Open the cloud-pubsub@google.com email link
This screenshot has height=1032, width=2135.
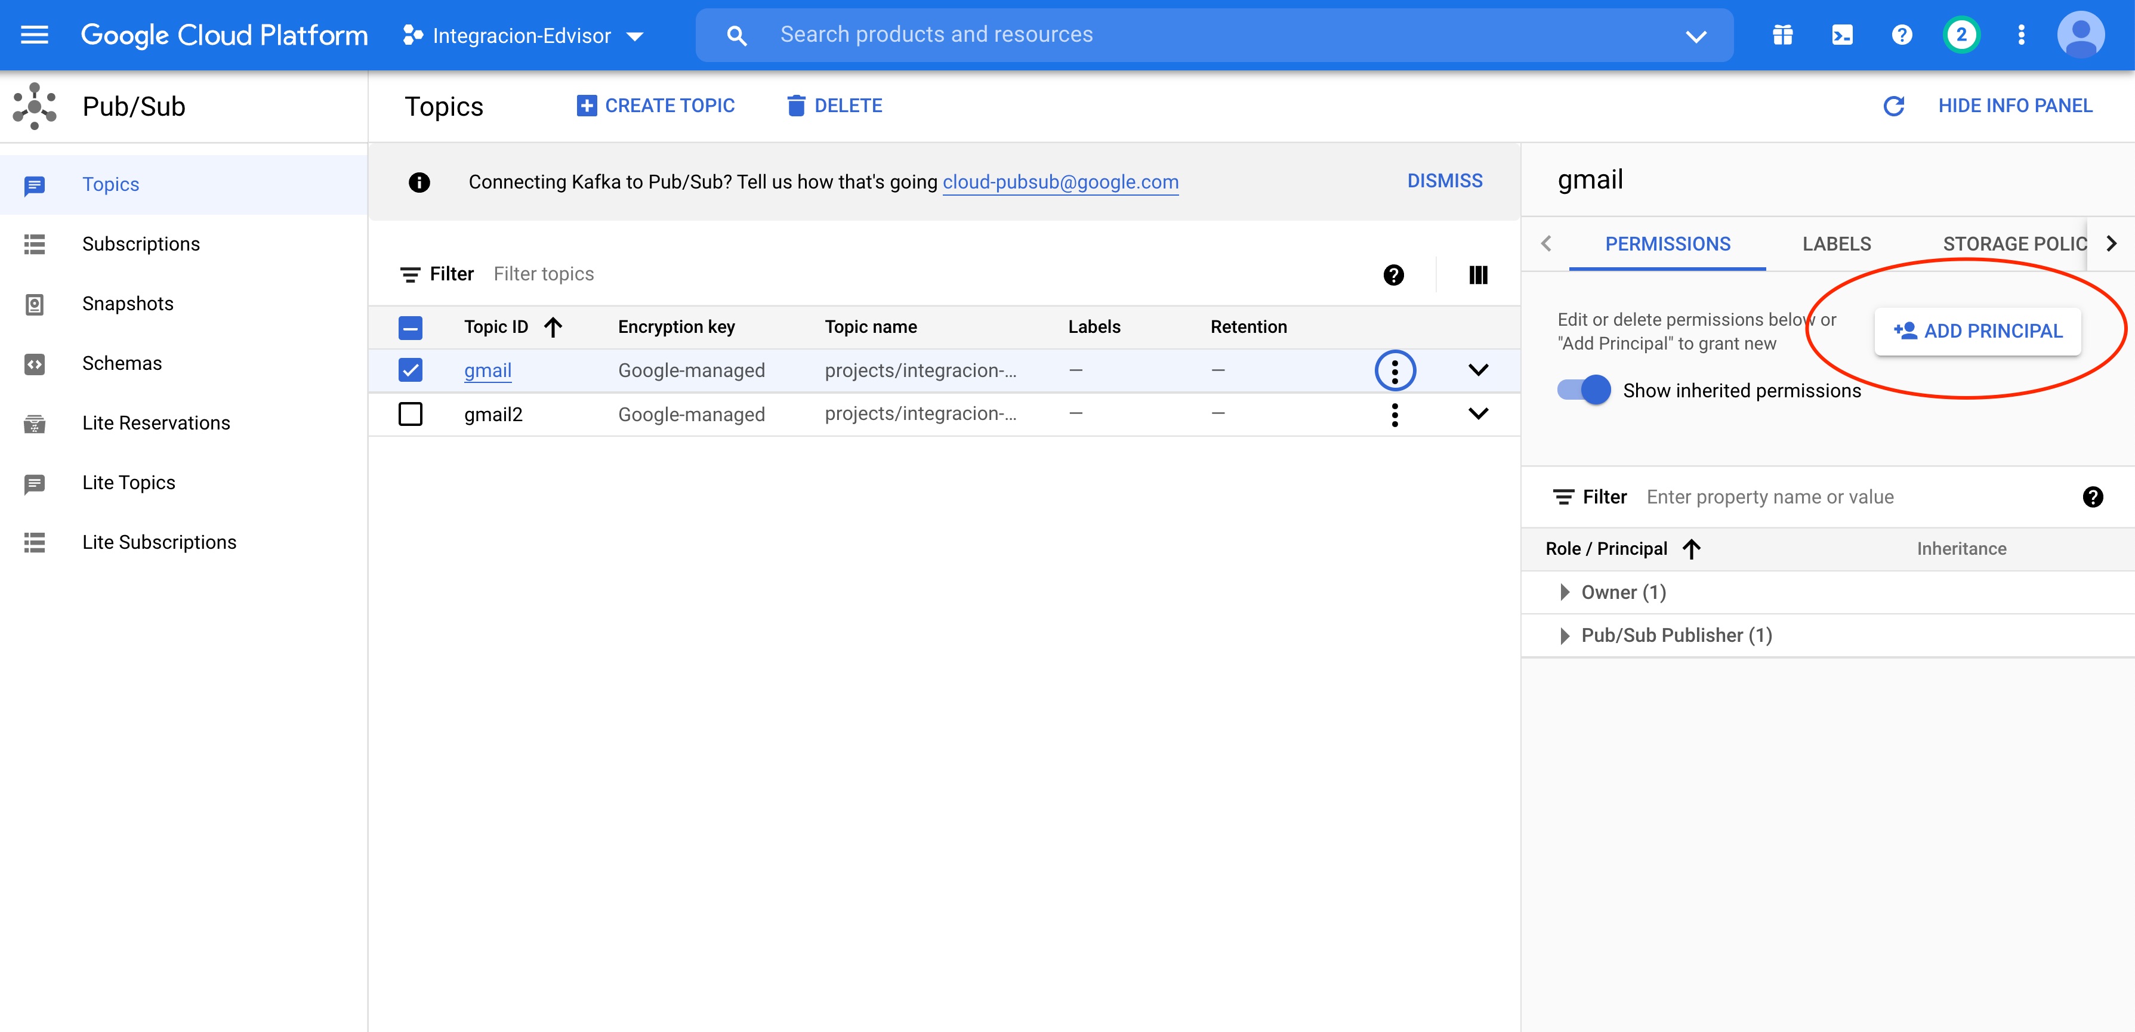1060,182
